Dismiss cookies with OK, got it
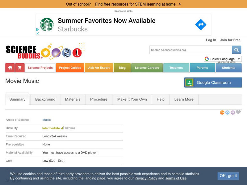This screenshot has height=185, width=247. tap(228, 176)
